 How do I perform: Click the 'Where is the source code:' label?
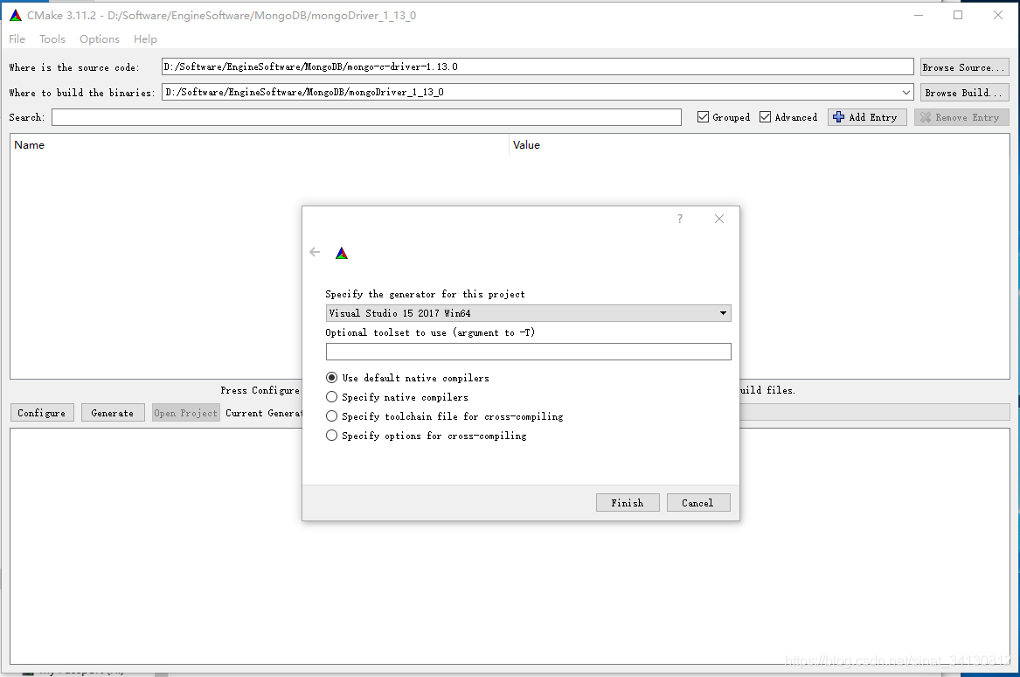[x=74, y=67]
